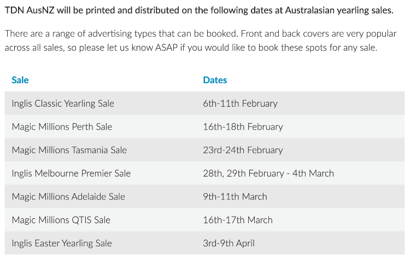This screenshot has height=261, width=410.
Task: Click the '16th-18th February' date cell
Action: point(243,127)
